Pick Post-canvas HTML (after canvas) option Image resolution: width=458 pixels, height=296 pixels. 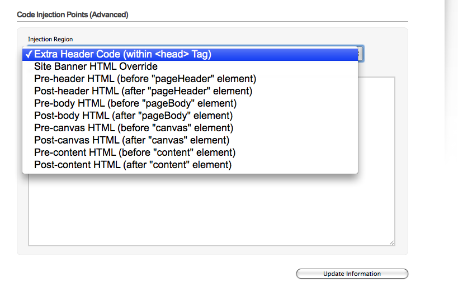[131, 140]
